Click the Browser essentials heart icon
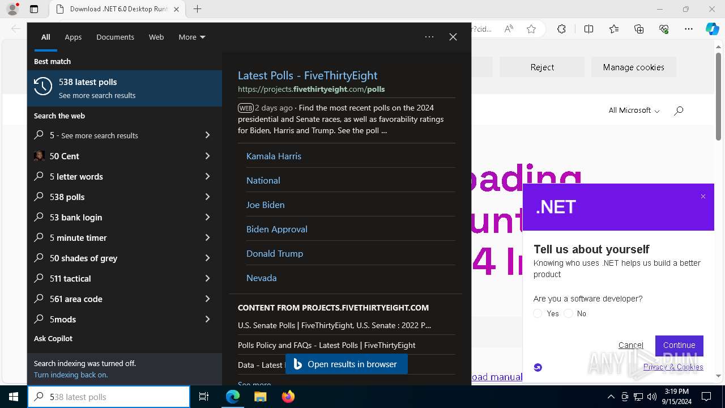This screenshot has width=725, height=408. pos(664,29)
